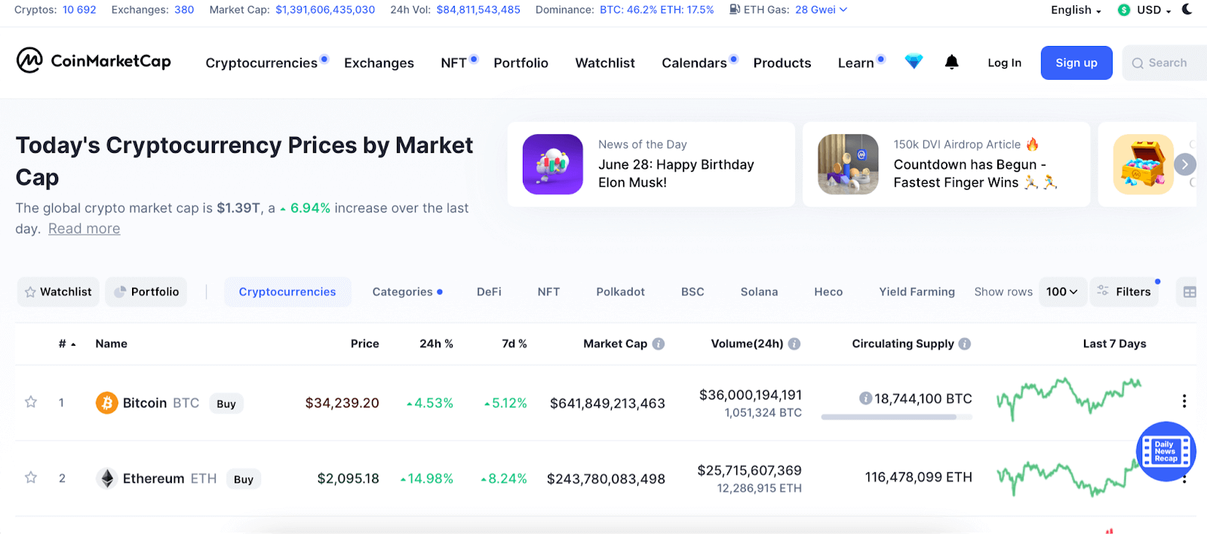Screen dimensions: 1207x534
Task: Click the blue Sign up button
Action: [x=1076, y=63]
